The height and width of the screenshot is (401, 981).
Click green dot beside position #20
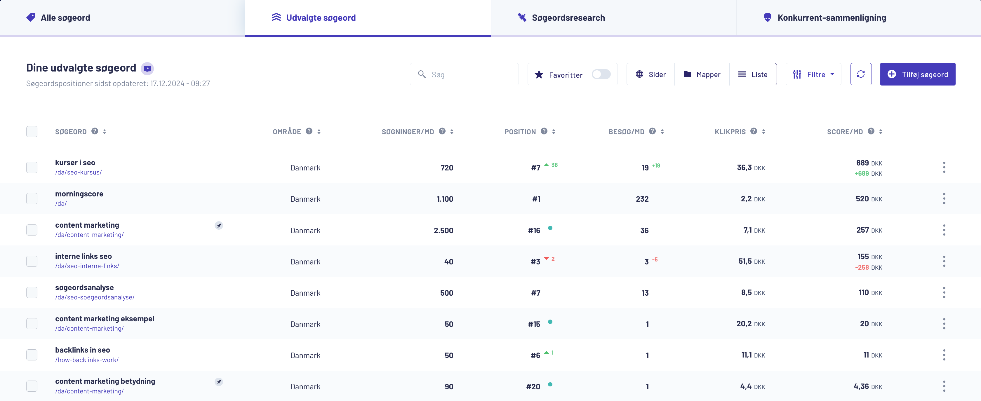click(x=550, y=384)
